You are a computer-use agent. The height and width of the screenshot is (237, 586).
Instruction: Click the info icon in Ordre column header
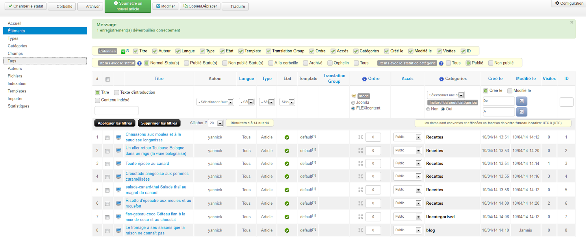point(364,79)
